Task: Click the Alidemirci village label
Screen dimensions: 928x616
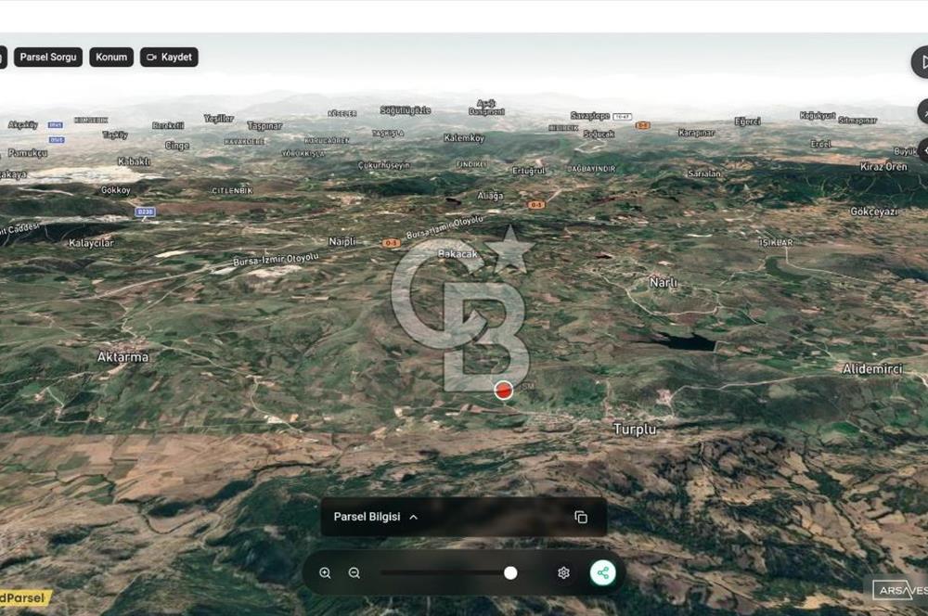Action: (x=872, y=368)
